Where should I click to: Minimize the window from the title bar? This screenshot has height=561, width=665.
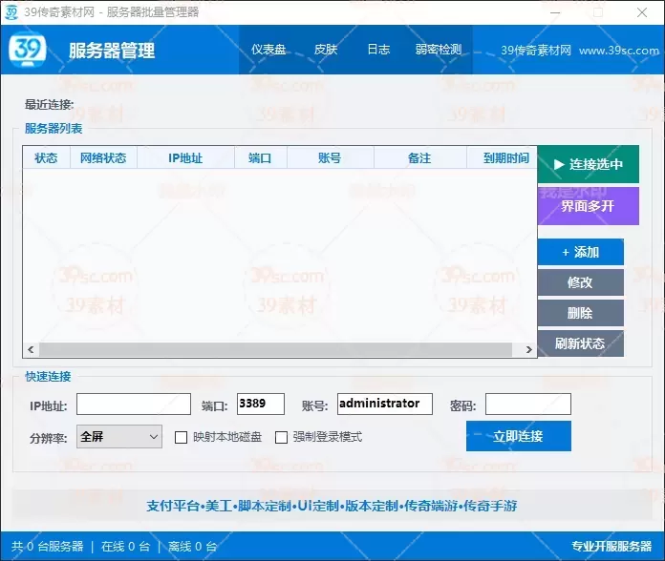[x=555, y=12]
